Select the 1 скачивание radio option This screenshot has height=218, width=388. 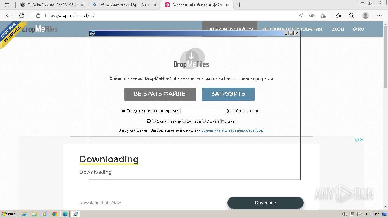pyautogui.click(x=154, y=121)
